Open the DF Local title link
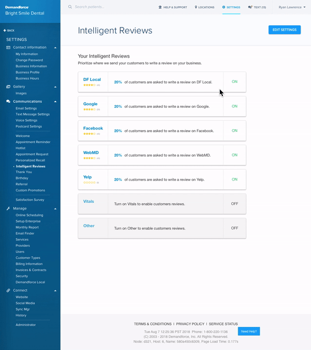 tap(92, 79)
